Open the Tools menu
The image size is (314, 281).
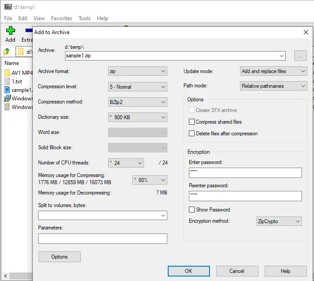pyautogui.click(x=84, y=18)
